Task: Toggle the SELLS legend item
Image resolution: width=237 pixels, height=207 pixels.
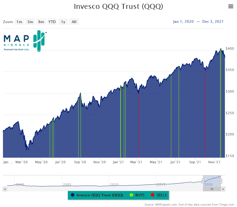Action: [x=159, y=195]
